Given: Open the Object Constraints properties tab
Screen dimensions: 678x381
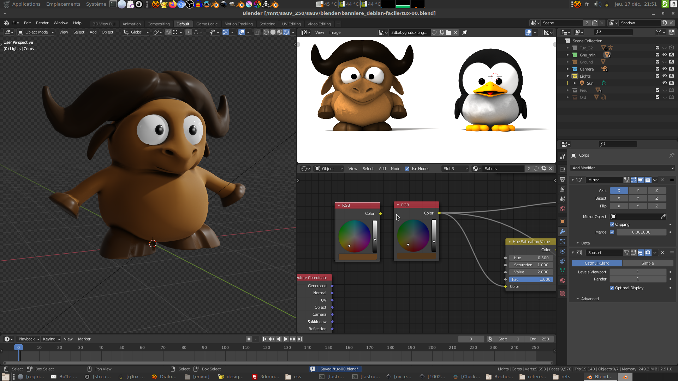Looking at the screenshot, I should click(x=563, y=261).
